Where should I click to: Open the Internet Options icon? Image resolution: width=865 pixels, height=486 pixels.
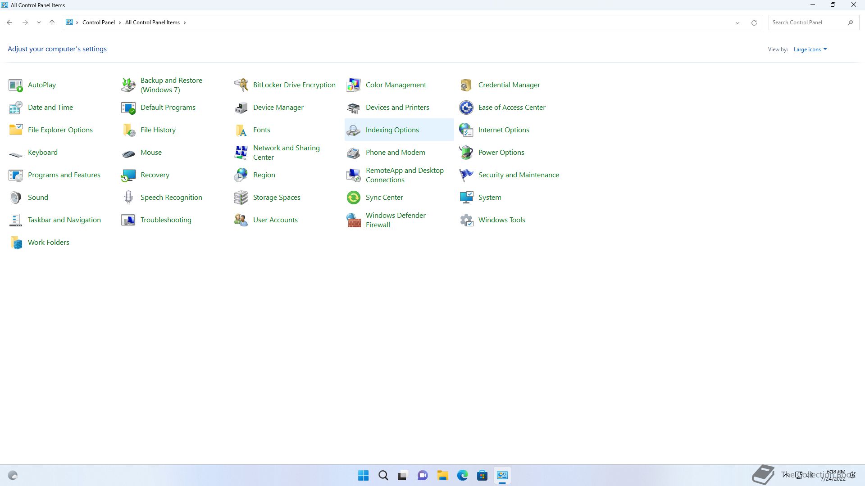(x=466, y=130)
